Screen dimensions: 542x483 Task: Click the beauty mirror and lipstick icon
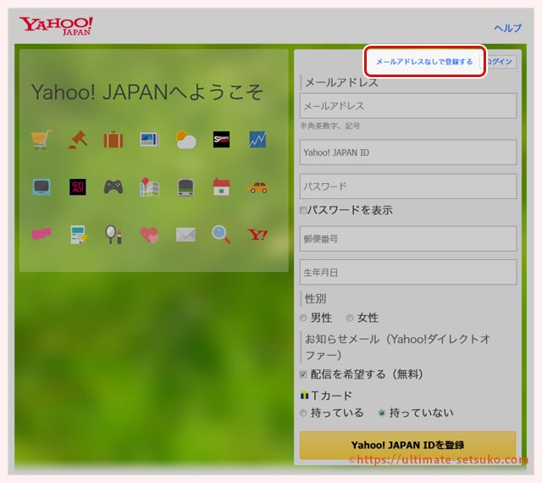113,235
